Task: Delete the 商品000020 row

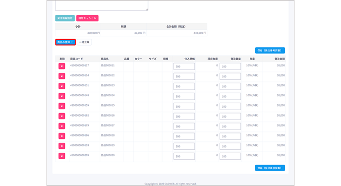Action: (x=62, y=156)
